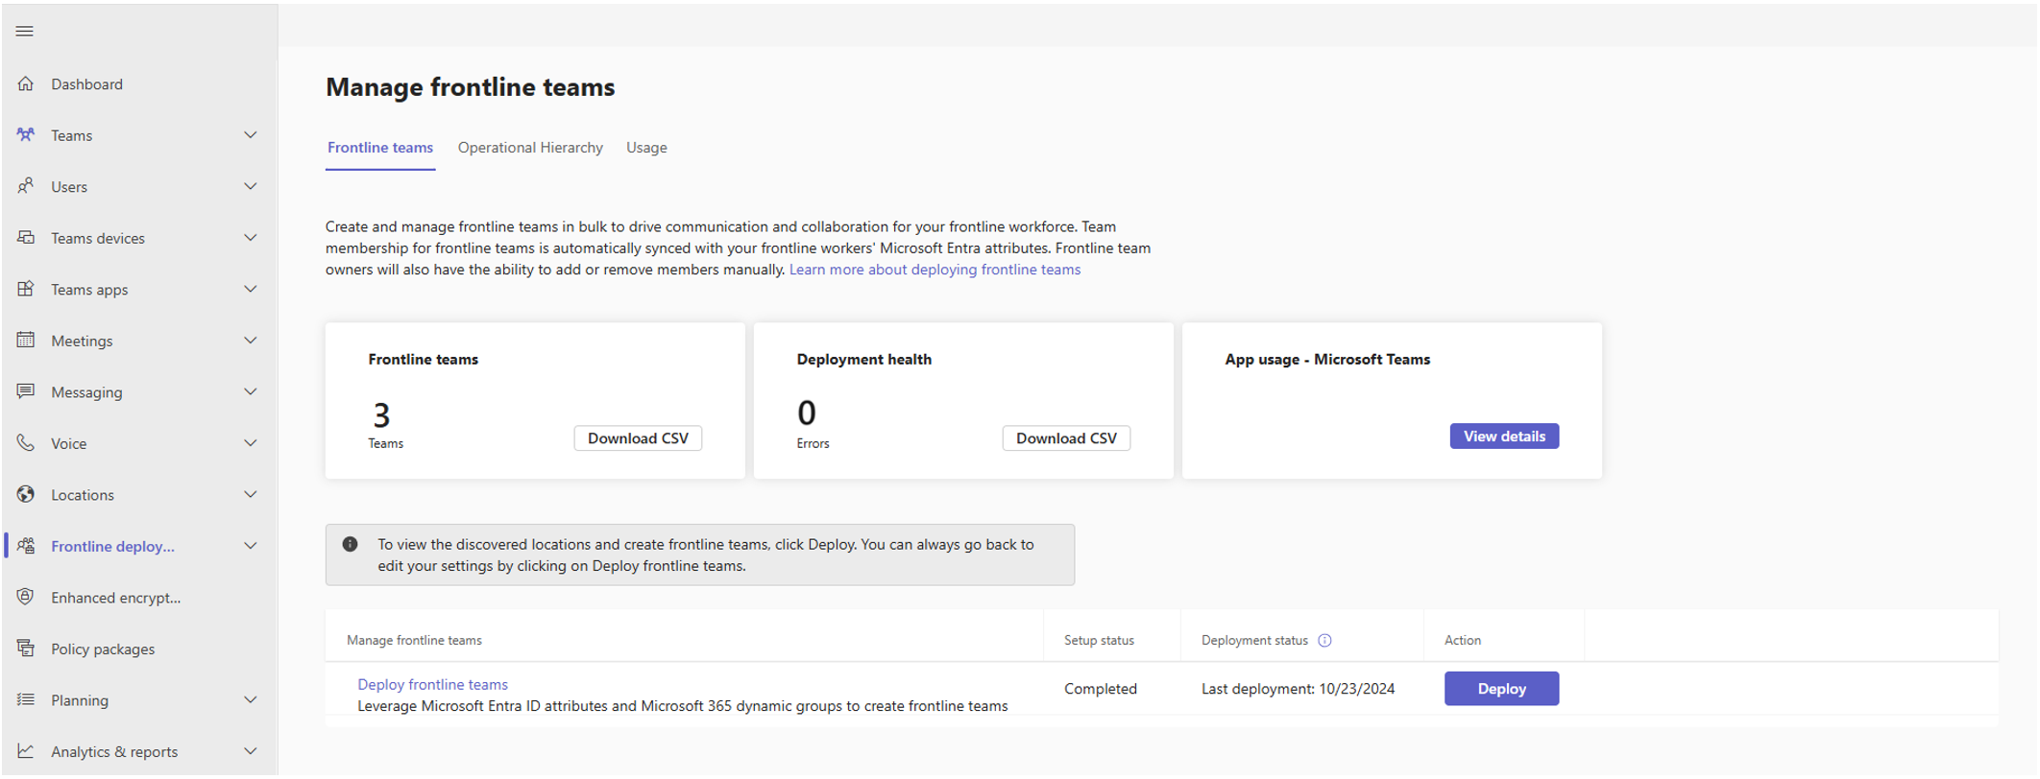Click the Meetings calendar icon
The height and width of the screenshot is (779, 2040).
point(26,341)
